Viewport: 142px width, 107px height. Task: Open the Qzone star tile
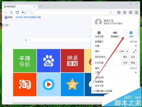(72, 84)
